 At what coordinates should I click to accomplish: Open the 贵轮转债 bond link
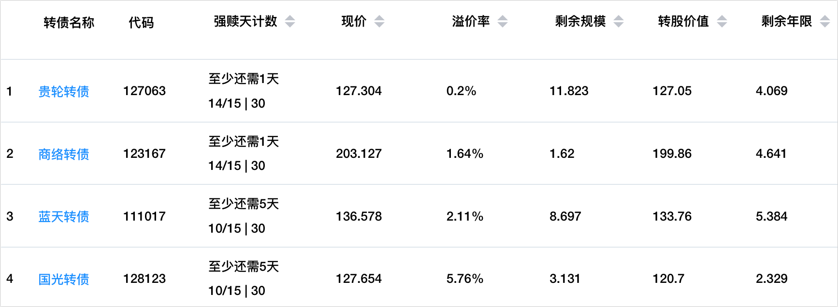click(64, 91)
